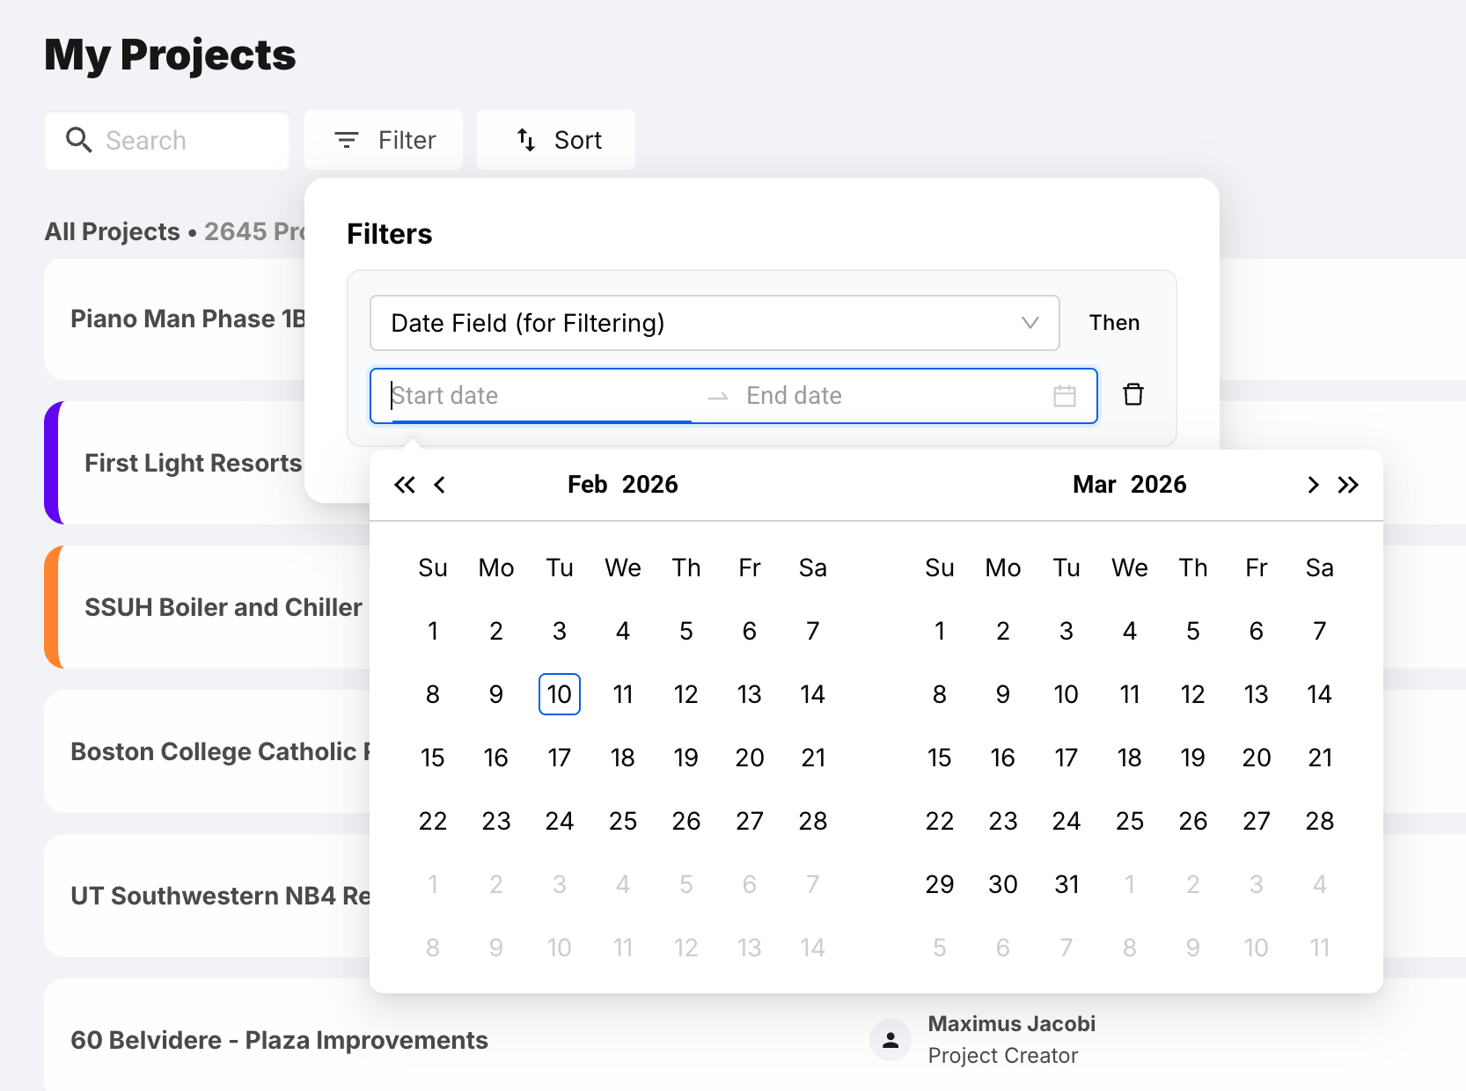Go to previous year with double-left arrow
1466x1091 pixels.
pos(405,485)
